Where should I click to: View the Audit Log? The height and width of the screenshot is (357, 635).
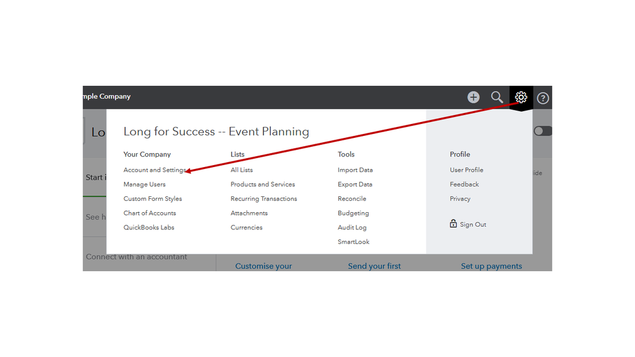point(352,227)
